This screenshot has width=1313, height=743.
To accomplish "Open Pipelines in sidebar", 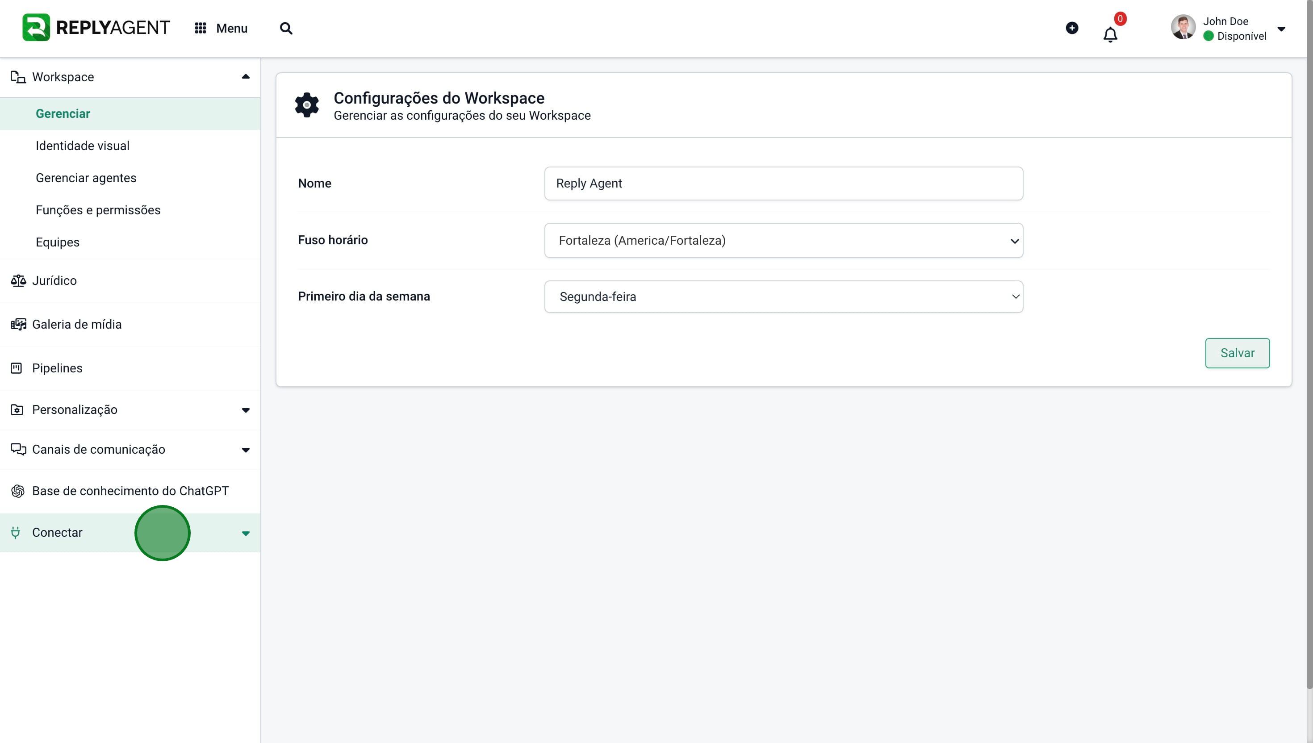I will click(x=57, y=368).
